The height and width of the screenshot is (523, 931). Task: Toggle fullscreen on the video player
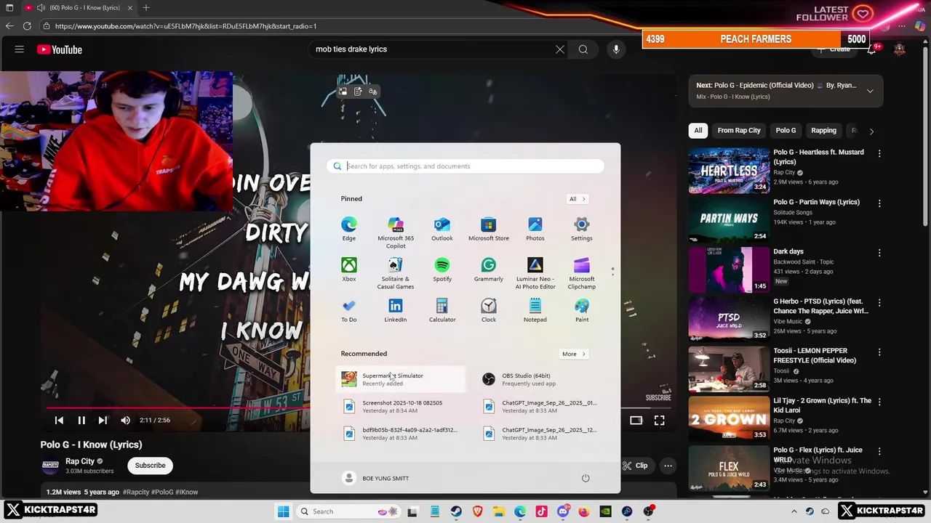point(659,420)
